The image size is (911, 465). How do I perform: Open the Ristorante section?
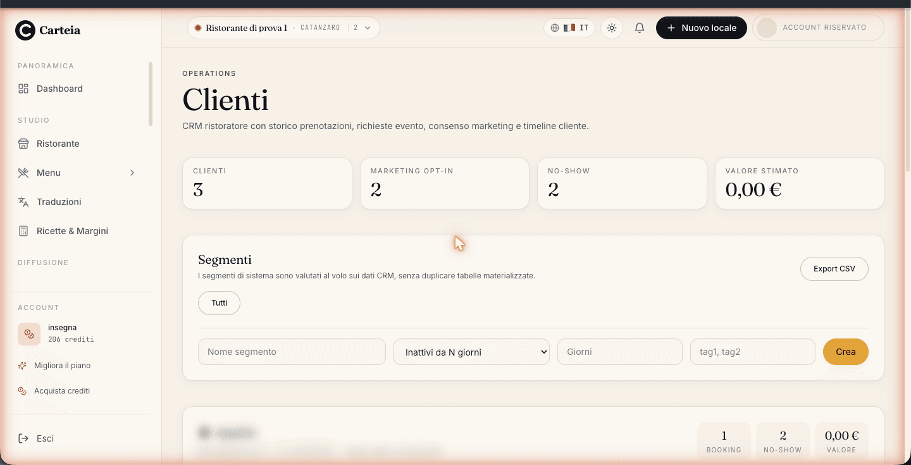click(58, 144)
